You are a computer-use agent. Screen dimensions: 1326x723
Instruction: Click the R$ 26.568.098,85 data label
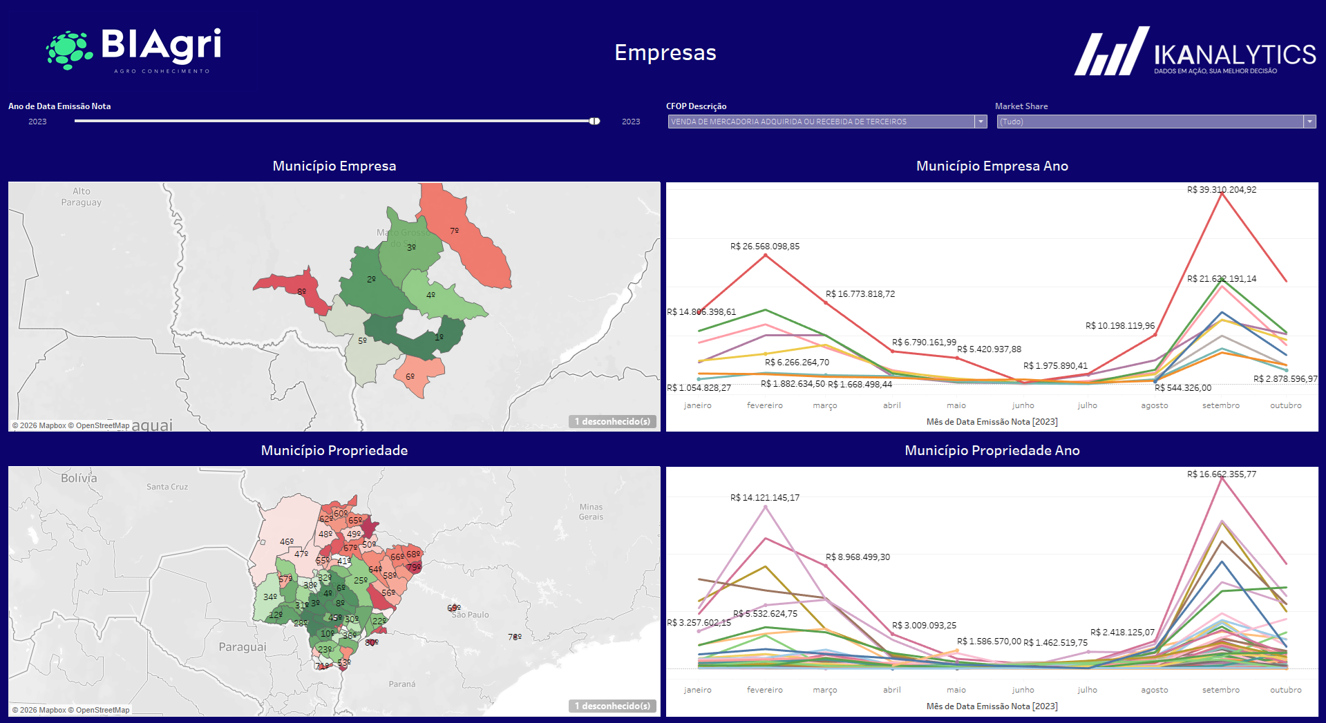tap(765, 246)
